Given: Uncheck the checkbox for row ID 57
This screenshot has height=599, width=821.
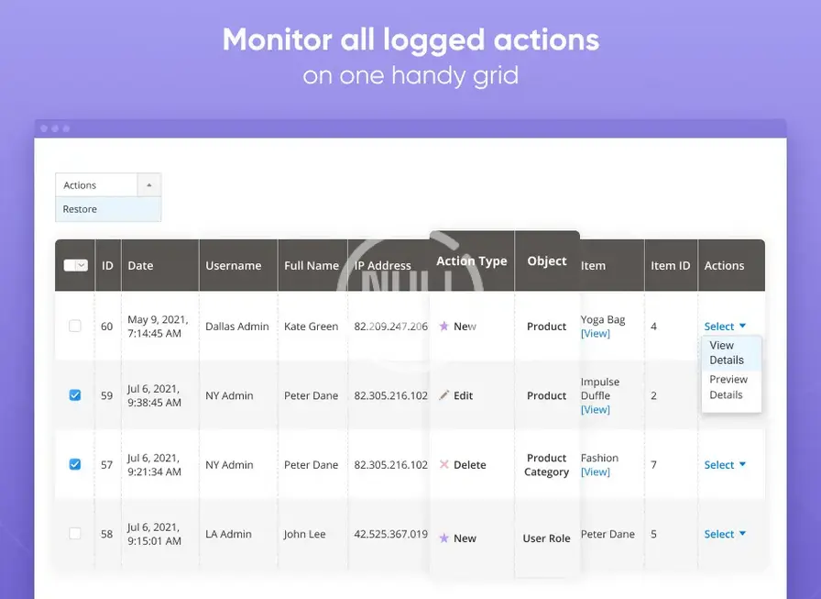Looking at the screenshot, I should click(75, 464).
